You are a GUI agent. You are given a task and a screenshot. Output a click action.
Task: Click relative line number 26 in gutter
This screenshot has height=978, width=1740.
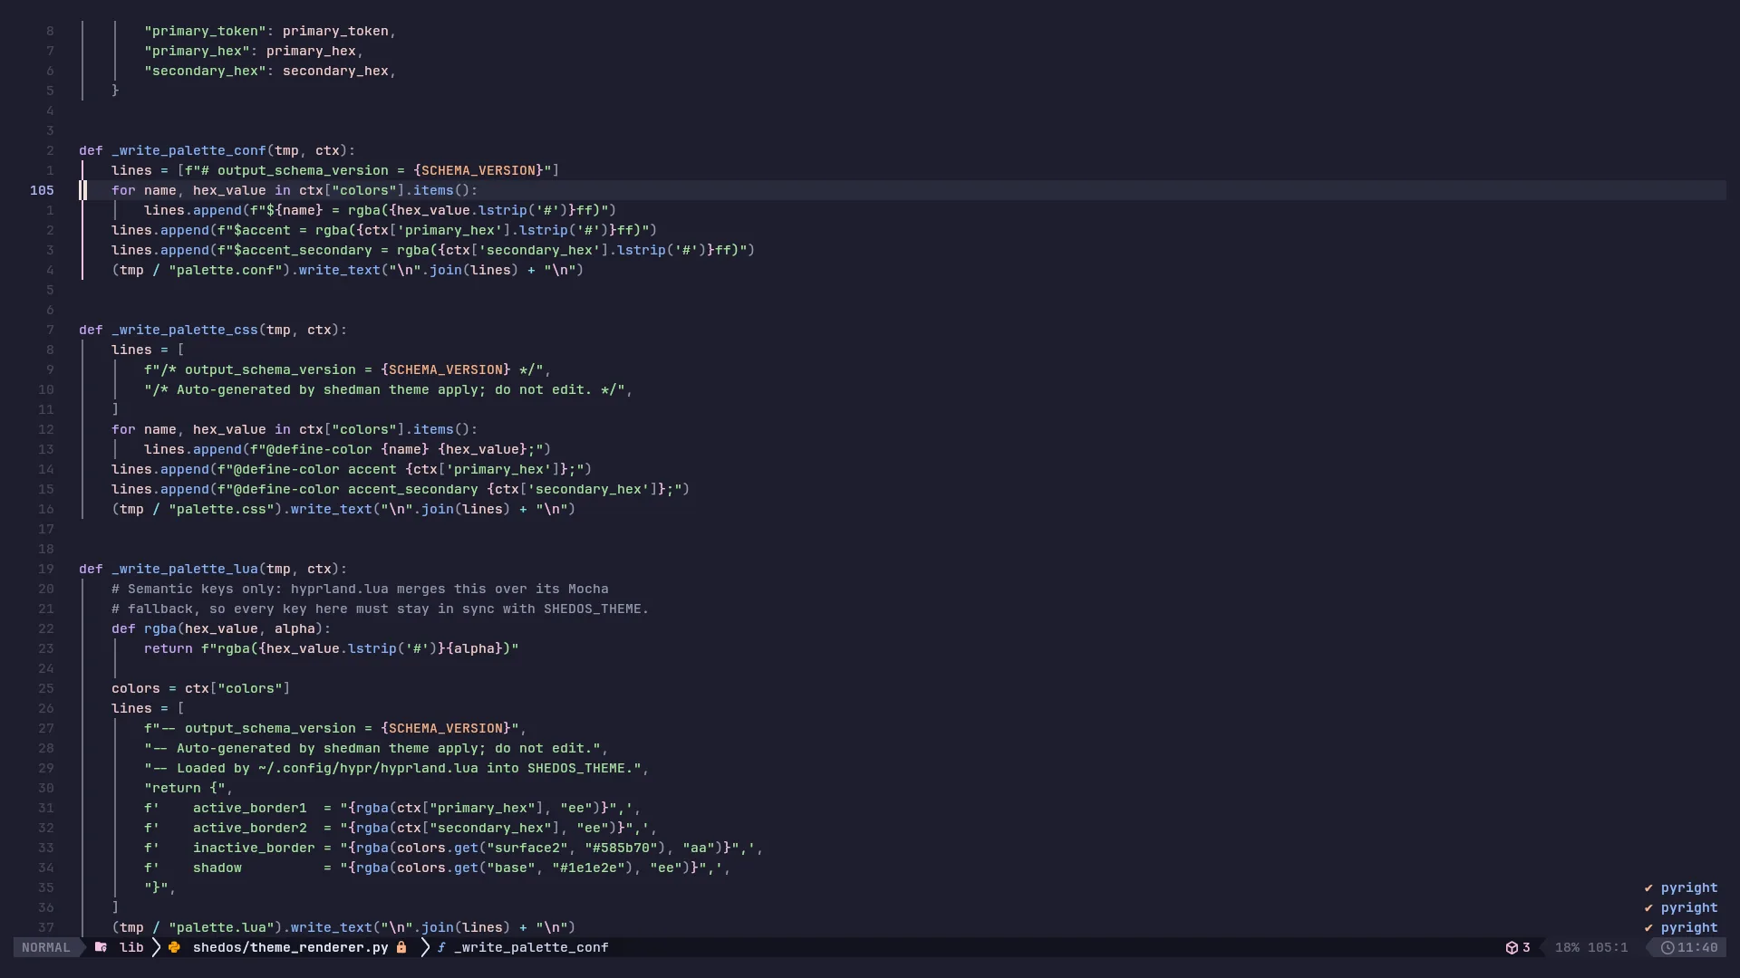(45, 708)
